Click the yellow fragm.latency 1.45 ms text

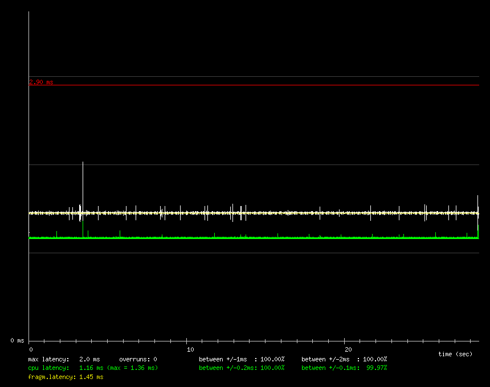point(66,377)
